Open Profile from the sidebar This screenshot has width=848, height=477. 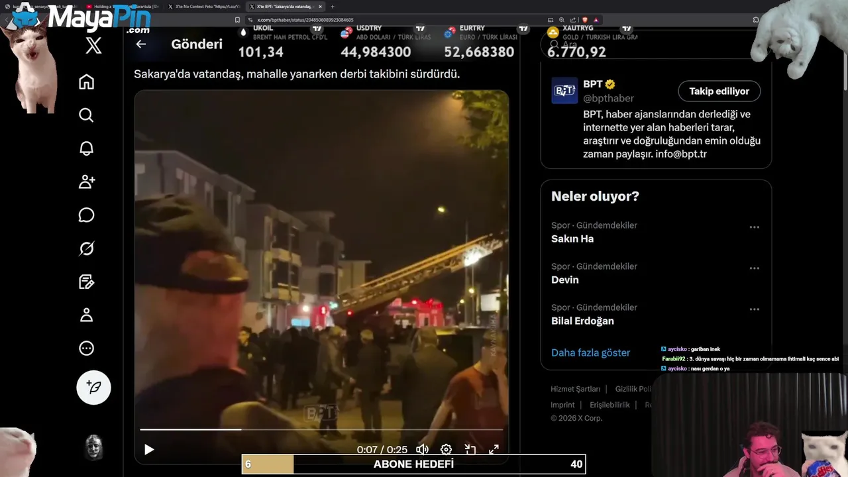[86, 315]
